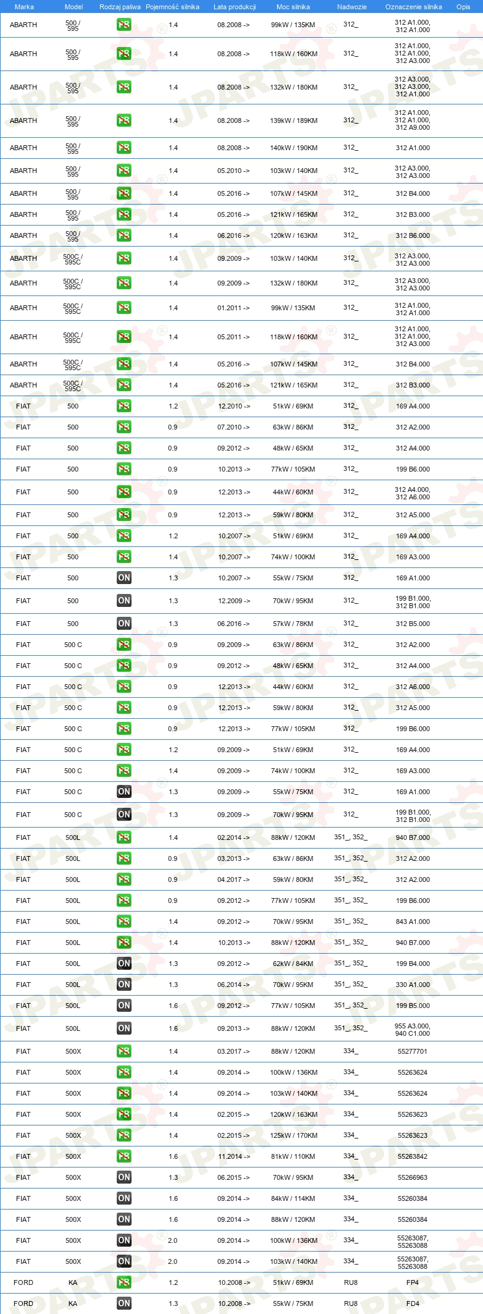Click petrol icon in FIAT 500 12.2010 row

(x=124, y=406)
